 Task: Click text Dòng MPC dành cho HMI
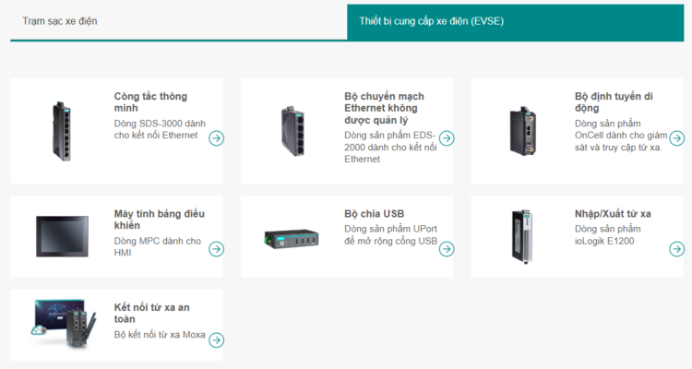(158, 246)
